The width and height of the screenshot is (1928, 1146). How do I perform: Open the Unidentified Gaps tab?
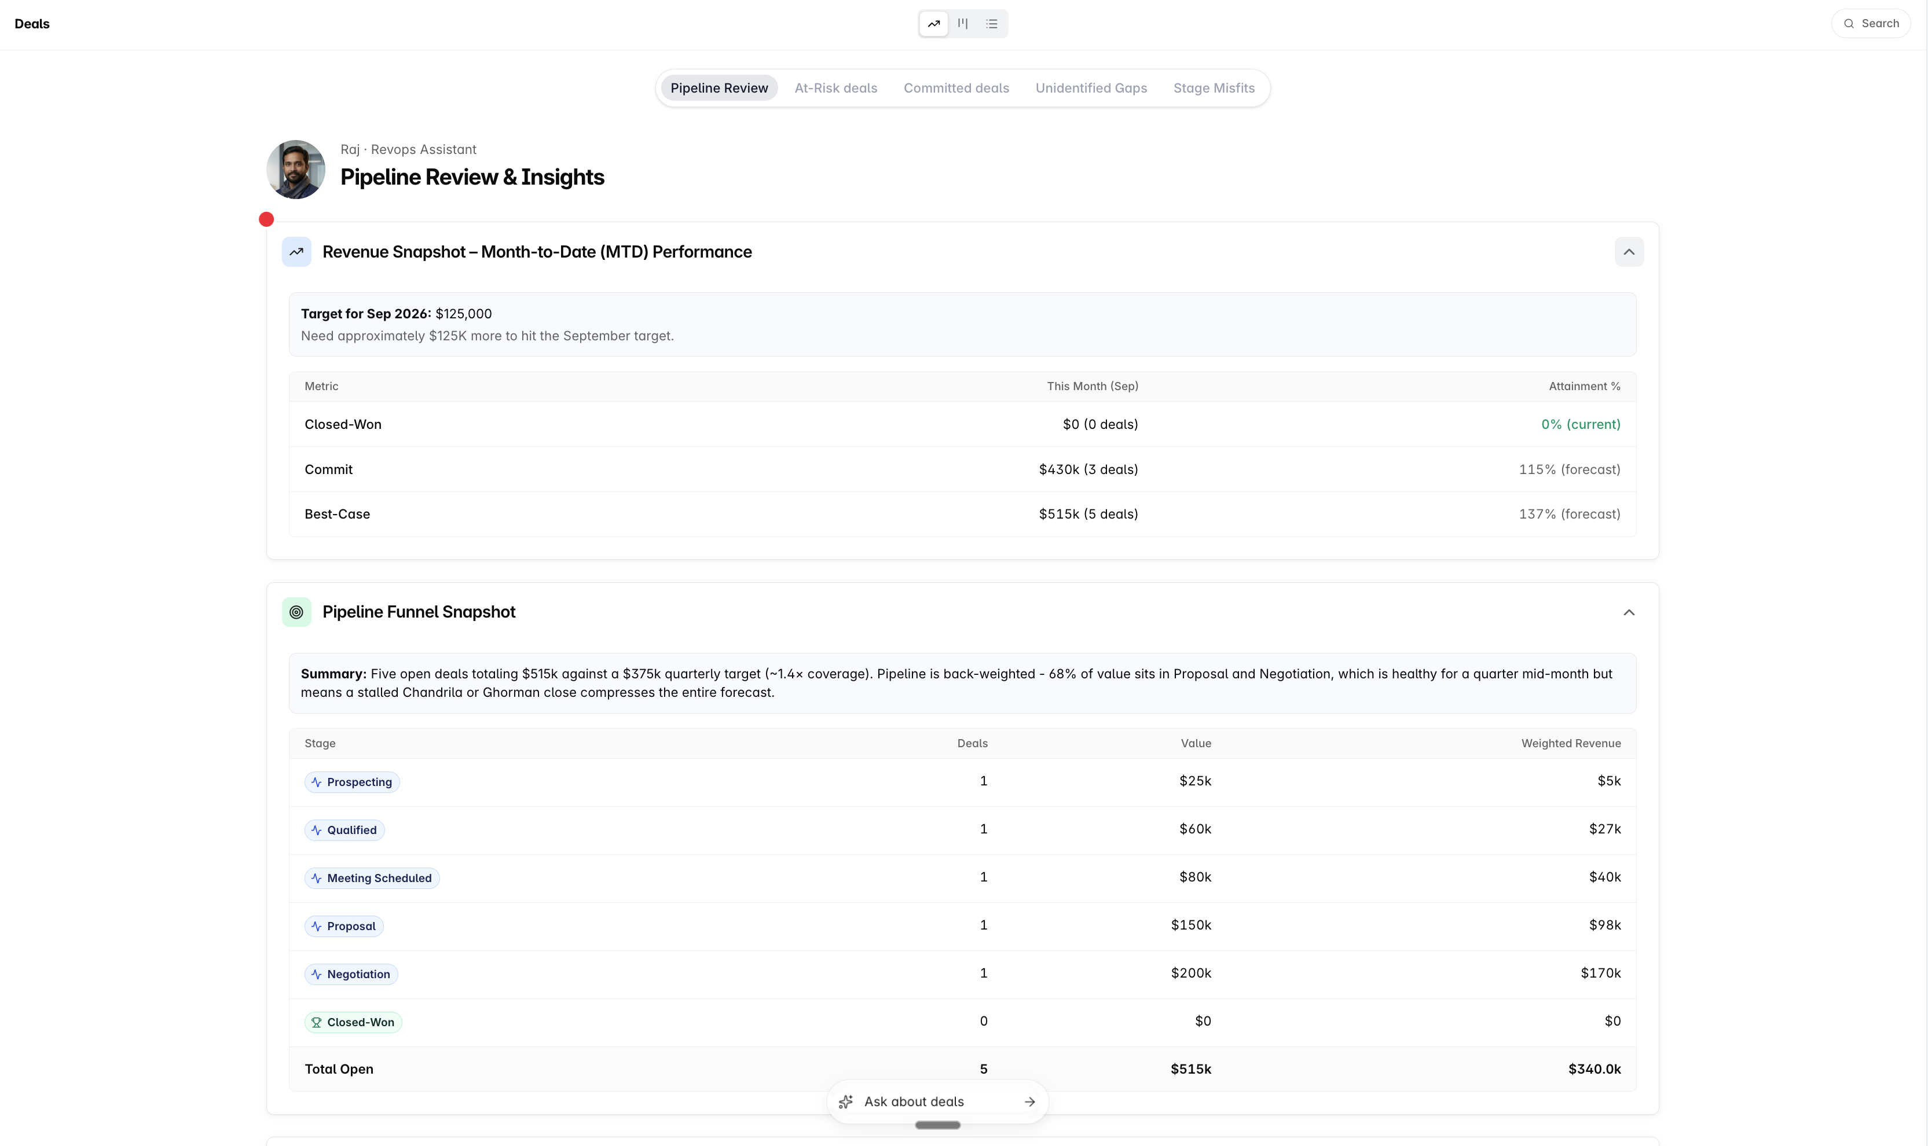[x=1091, y=88]
